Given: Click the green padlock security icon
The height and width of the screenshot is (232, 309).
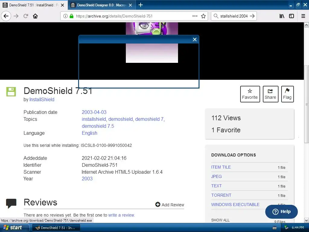Looking at the screenshot, I should [72, 16].
